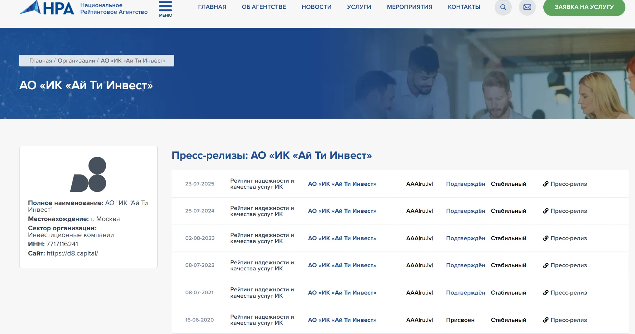This screenshot has height=334, width=635.
Task: Click the date 08-07-2021
Action: [199, 292]
